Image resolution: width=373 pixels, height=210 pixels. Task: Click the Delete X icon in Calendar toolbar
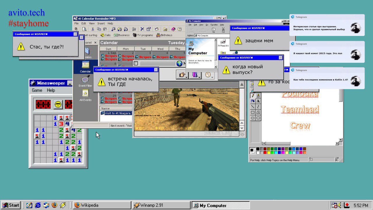pyautogui.click(x=142, y=29)
